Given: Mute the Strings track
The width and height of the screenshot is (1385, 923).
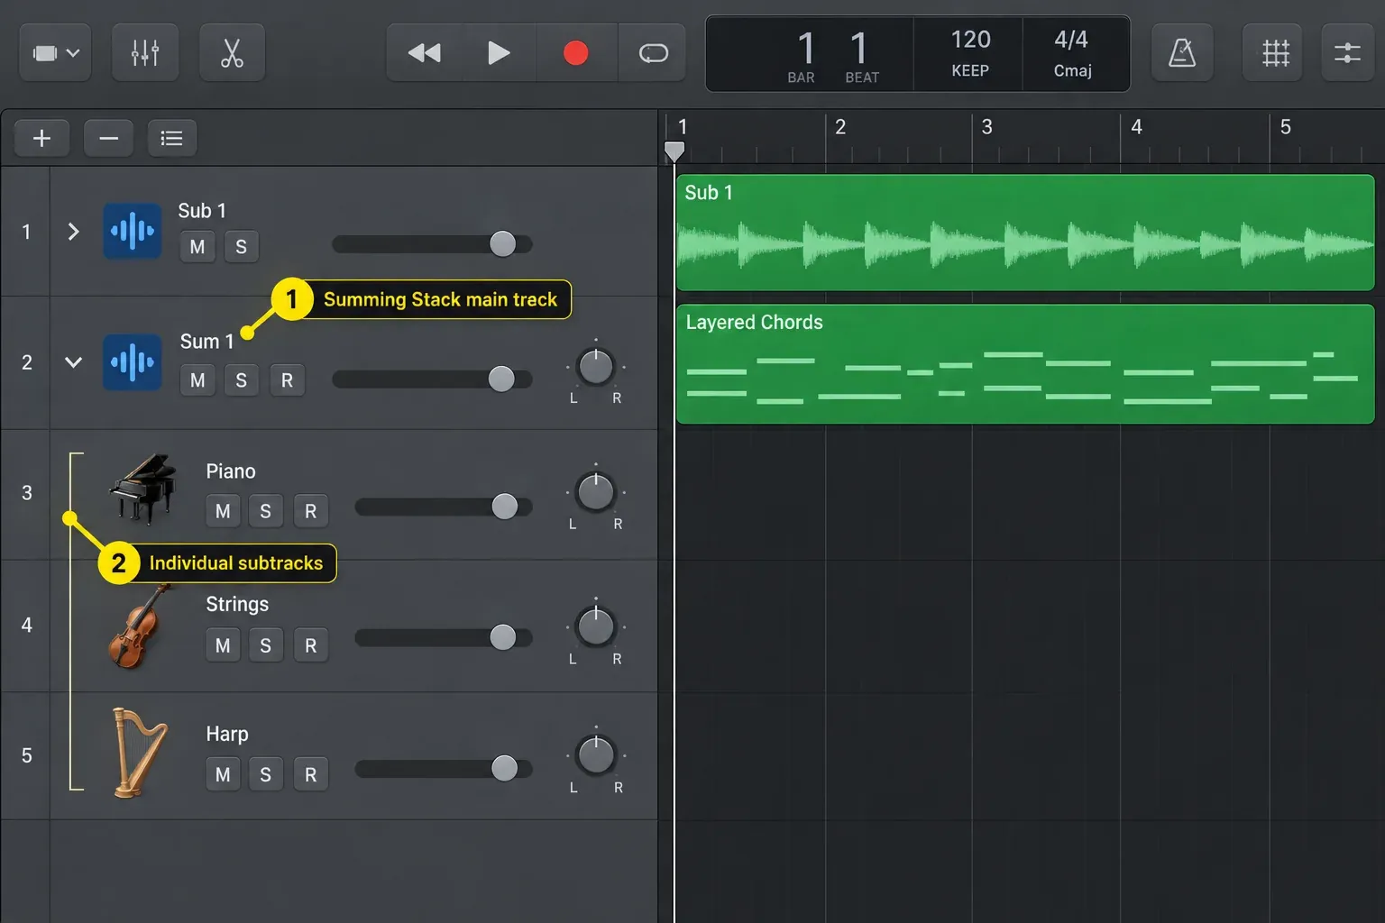Looking at the screenshot, I should click(x=223, y=645).
